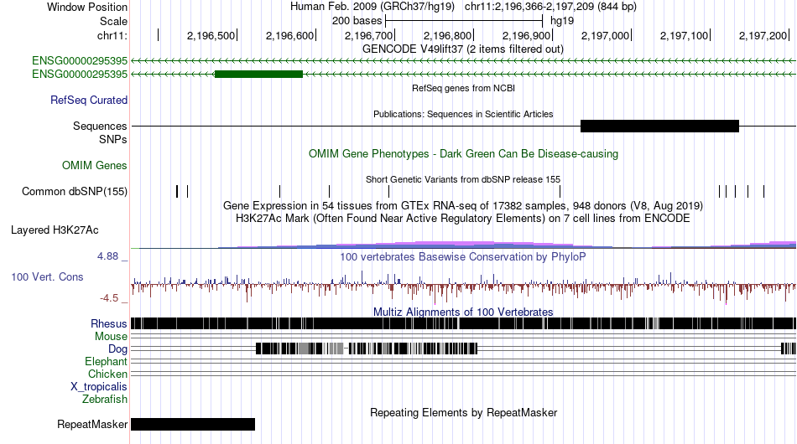Click the Rhesus alignment label
Viewport: 797px width, 444px height.
click(109, 323)
